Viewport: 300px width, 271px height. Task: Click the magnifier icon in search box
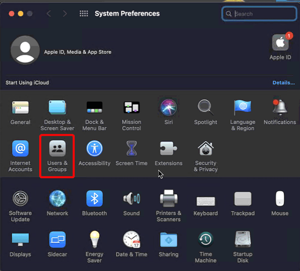(228, 14)
